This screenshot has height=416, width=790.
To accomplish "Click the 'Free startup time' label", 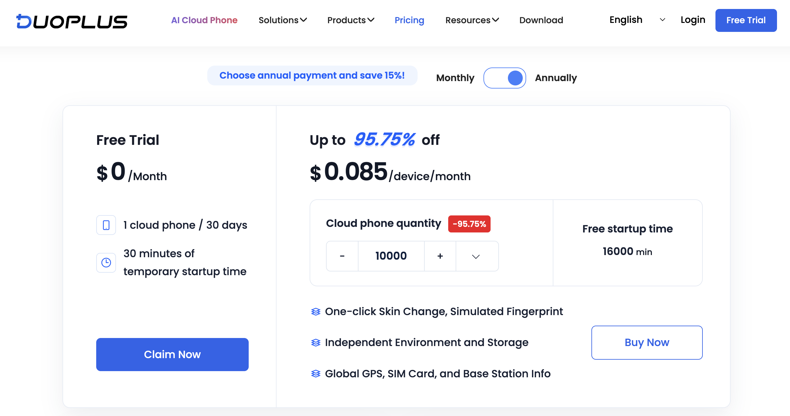I will [628, 229].
